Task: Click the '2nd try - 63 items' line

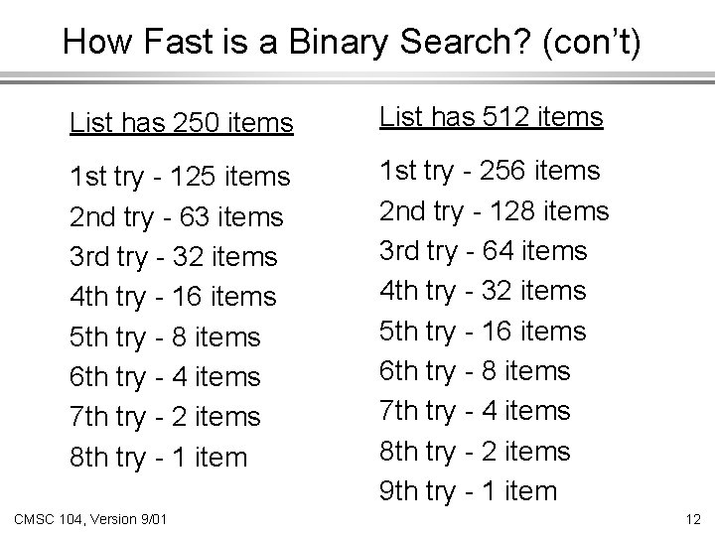Action: [x=176, y=216]
